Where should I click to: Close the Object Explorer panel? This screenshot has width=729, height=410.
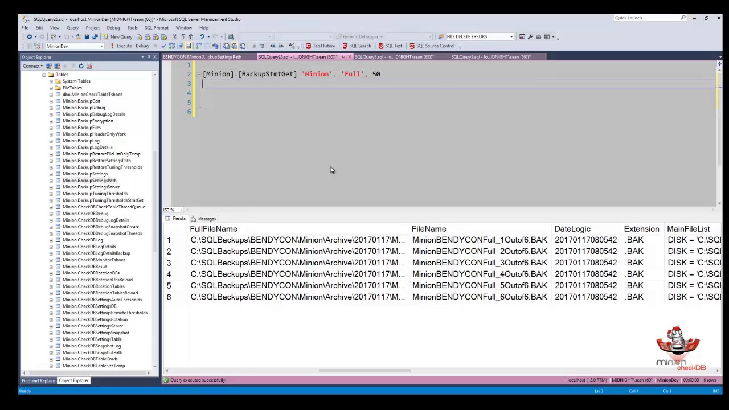[154, 57]
